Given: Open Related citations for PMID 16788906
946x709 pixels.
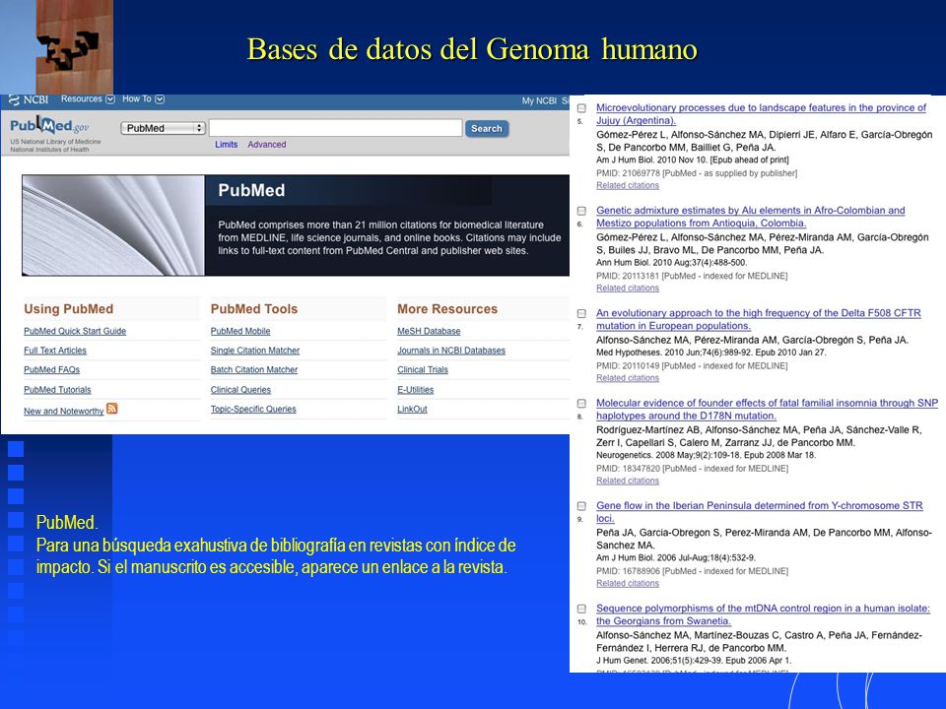Looking at the screenshot, I should pos(628,584).
